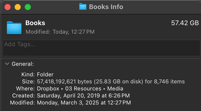Click the header Modified Today 12:27 PM text
The image size is (201, 111).
pos(60,32)
